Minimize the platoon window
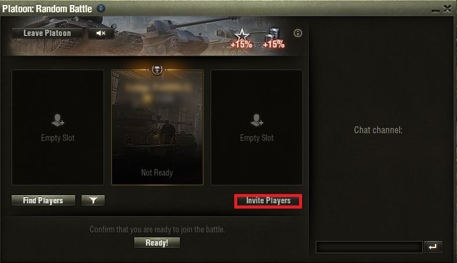457x263 pixels. 436,10
